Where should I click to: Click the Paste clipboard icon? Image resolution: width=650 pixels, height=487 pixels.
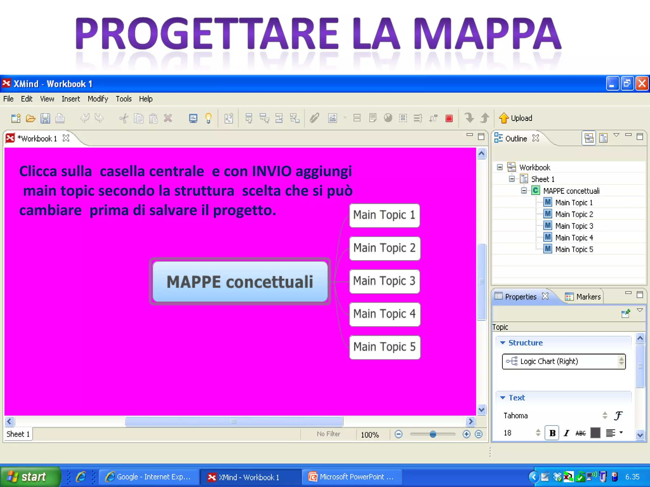(x=153, y=119)
